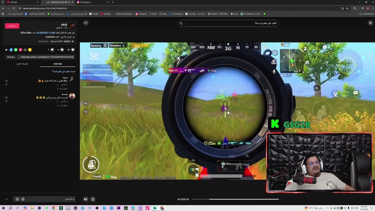Toggle the autoscroll icon beside the speaker
Screen dimensions: 375x211
pos(93,199)
